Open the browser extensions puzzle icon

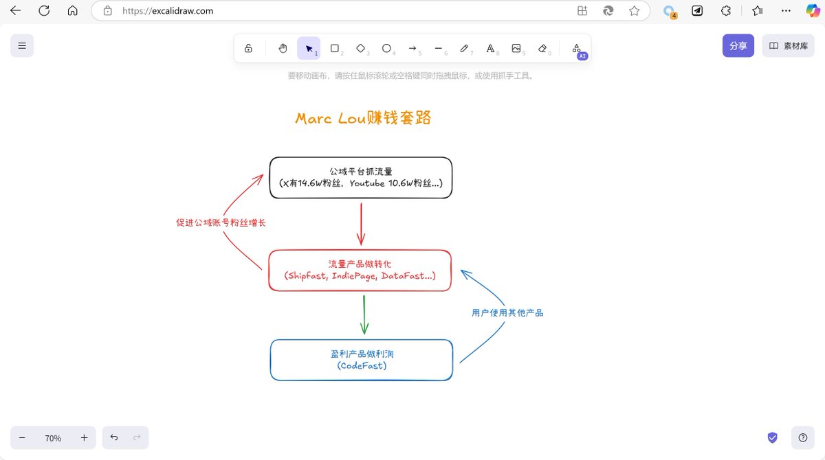tap(726, 11)
